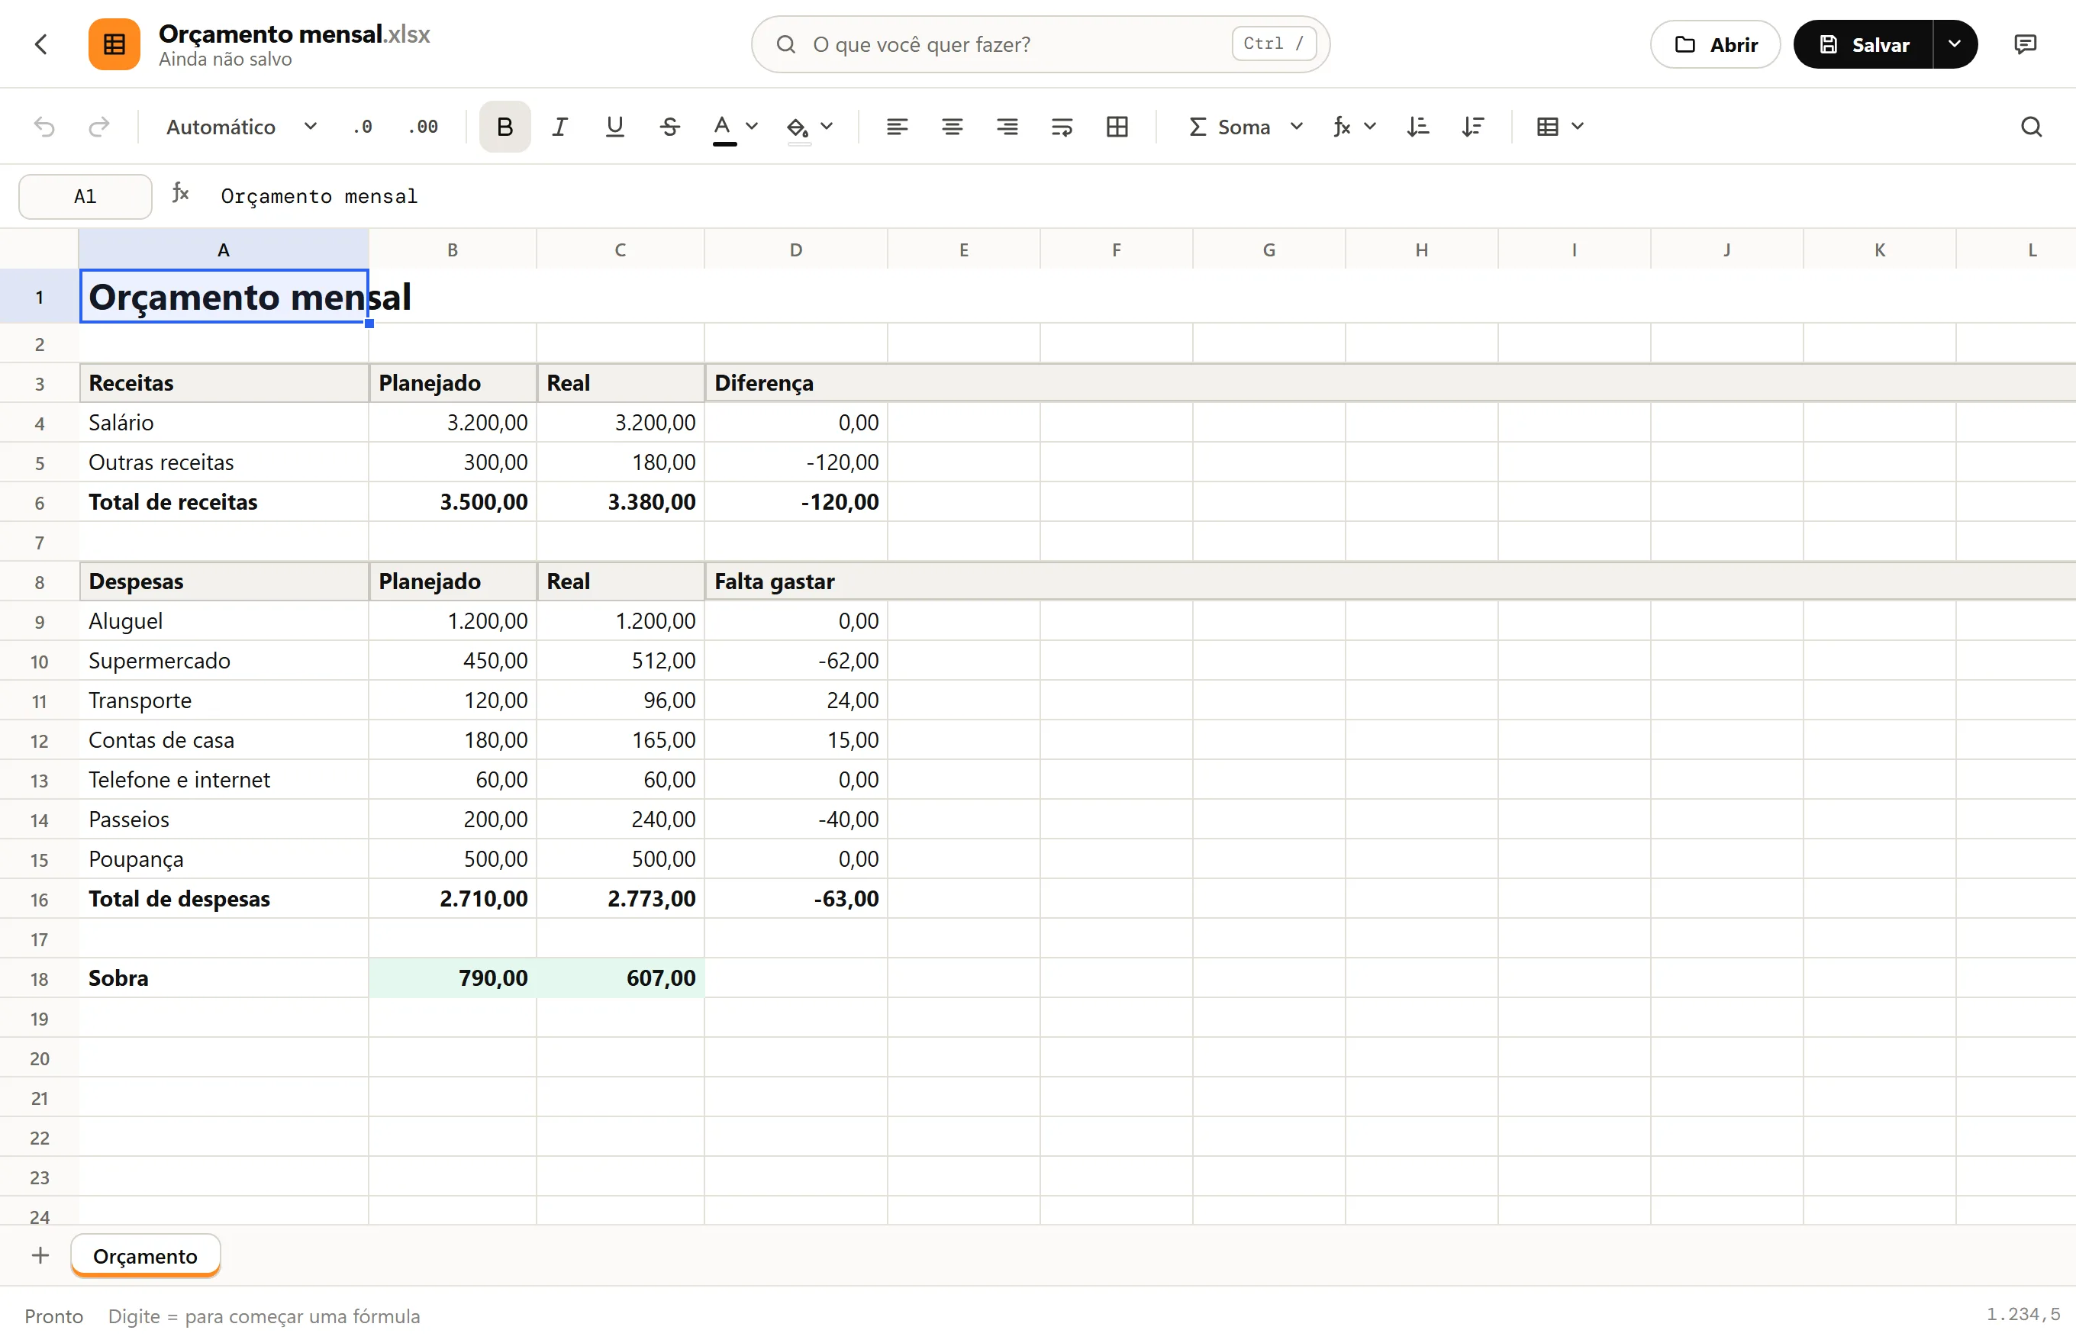Decrease decimal places
The image size is (2076, 1343).
pyautogui.click(x=363, y=127)
